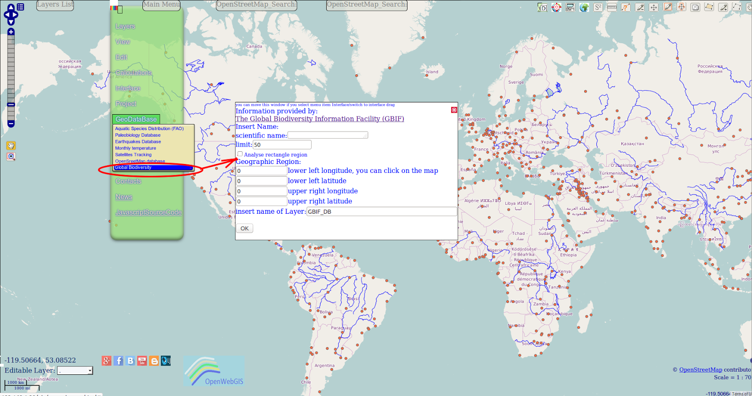This screenshot has width=752, height=396.
Task: Select the hand pan tool on left
Action: point(11,146)
